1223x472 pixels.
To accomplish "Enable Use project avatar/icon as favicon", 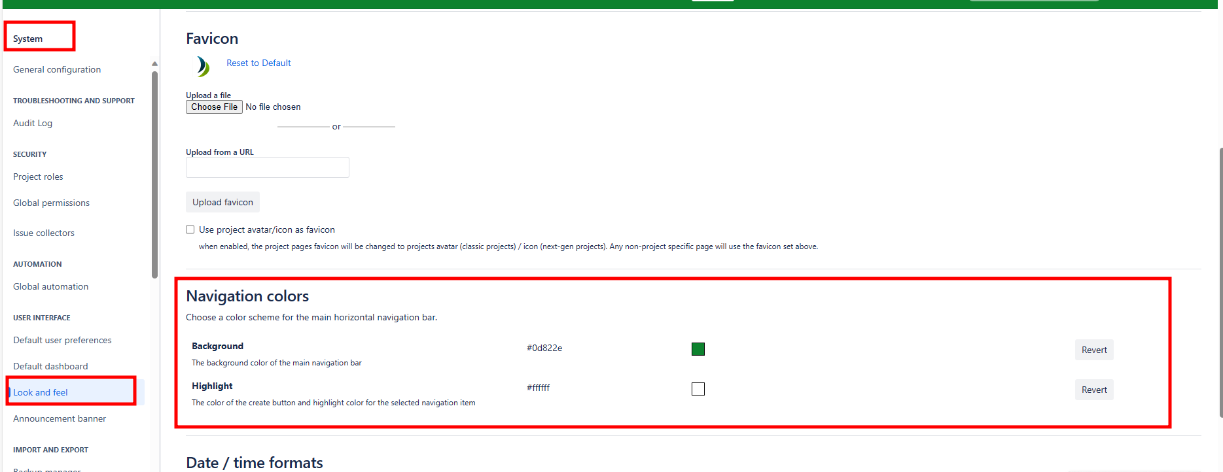I will pos(190,229).
